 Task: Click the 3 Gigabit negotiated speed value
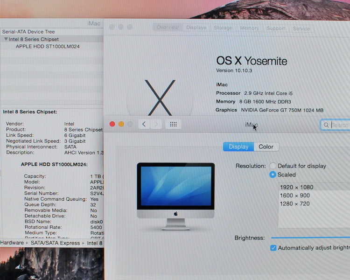point(75,141)
